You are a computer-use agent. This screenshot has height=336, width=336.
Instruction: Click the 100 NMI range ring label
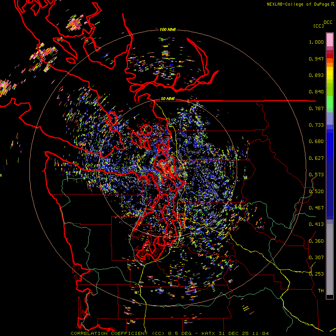click(168, 29)
